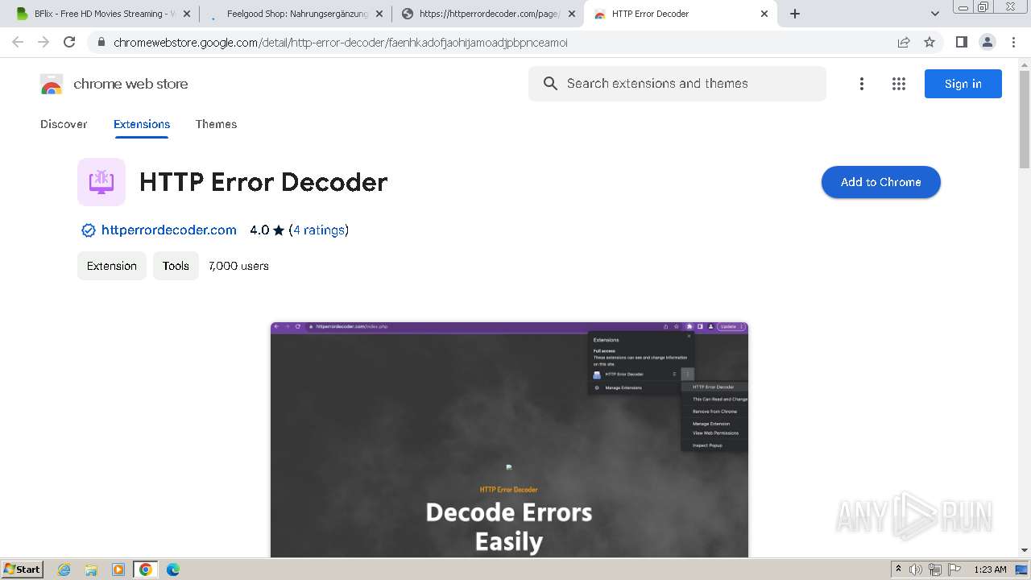Click the Extension category chip
The width and height of the screenshot is (1031, 580).
(x=112, y=266)
